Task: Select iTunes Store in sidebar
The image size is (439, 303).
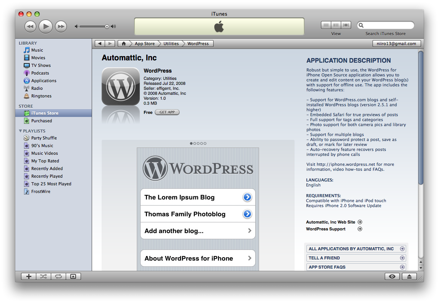Action: coord(53,113)
